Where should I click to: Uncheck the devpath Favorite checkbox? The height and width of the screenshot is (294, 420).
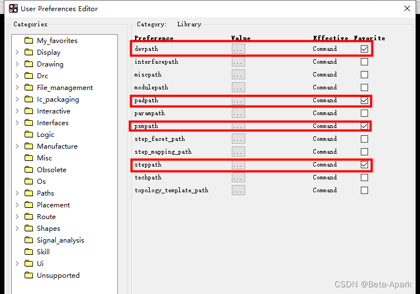tap(364, 49)
